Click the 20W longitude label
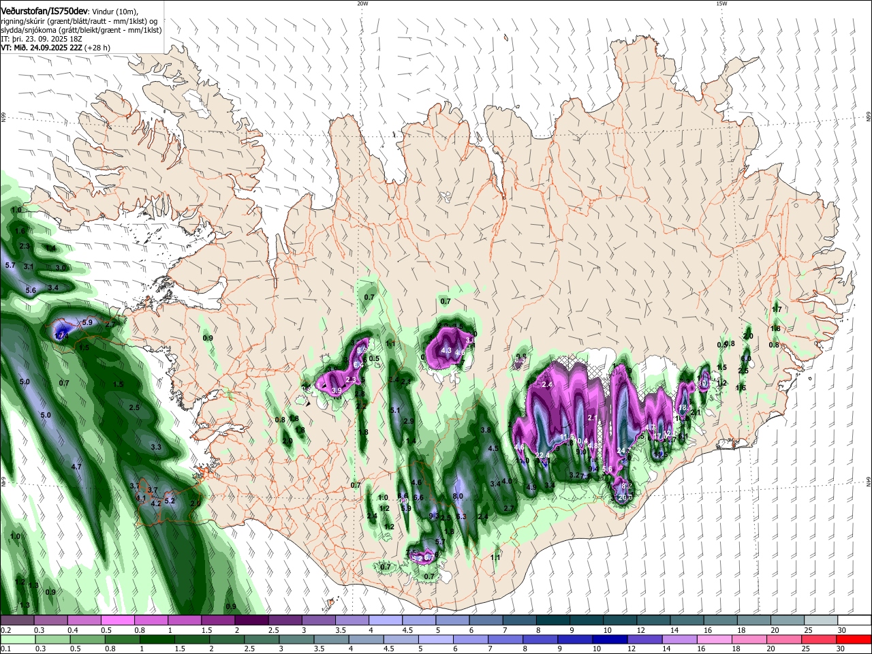This screenshot has height=654, width=872. [362, 3]
